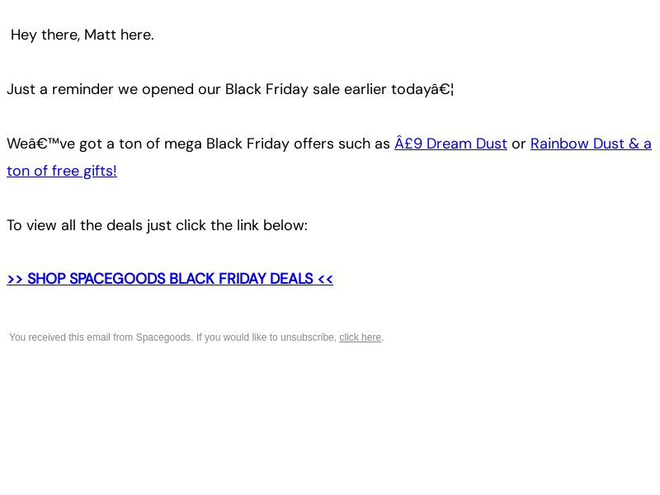Click the "Hey there, Matt here." greeting

tap(82, 35)
